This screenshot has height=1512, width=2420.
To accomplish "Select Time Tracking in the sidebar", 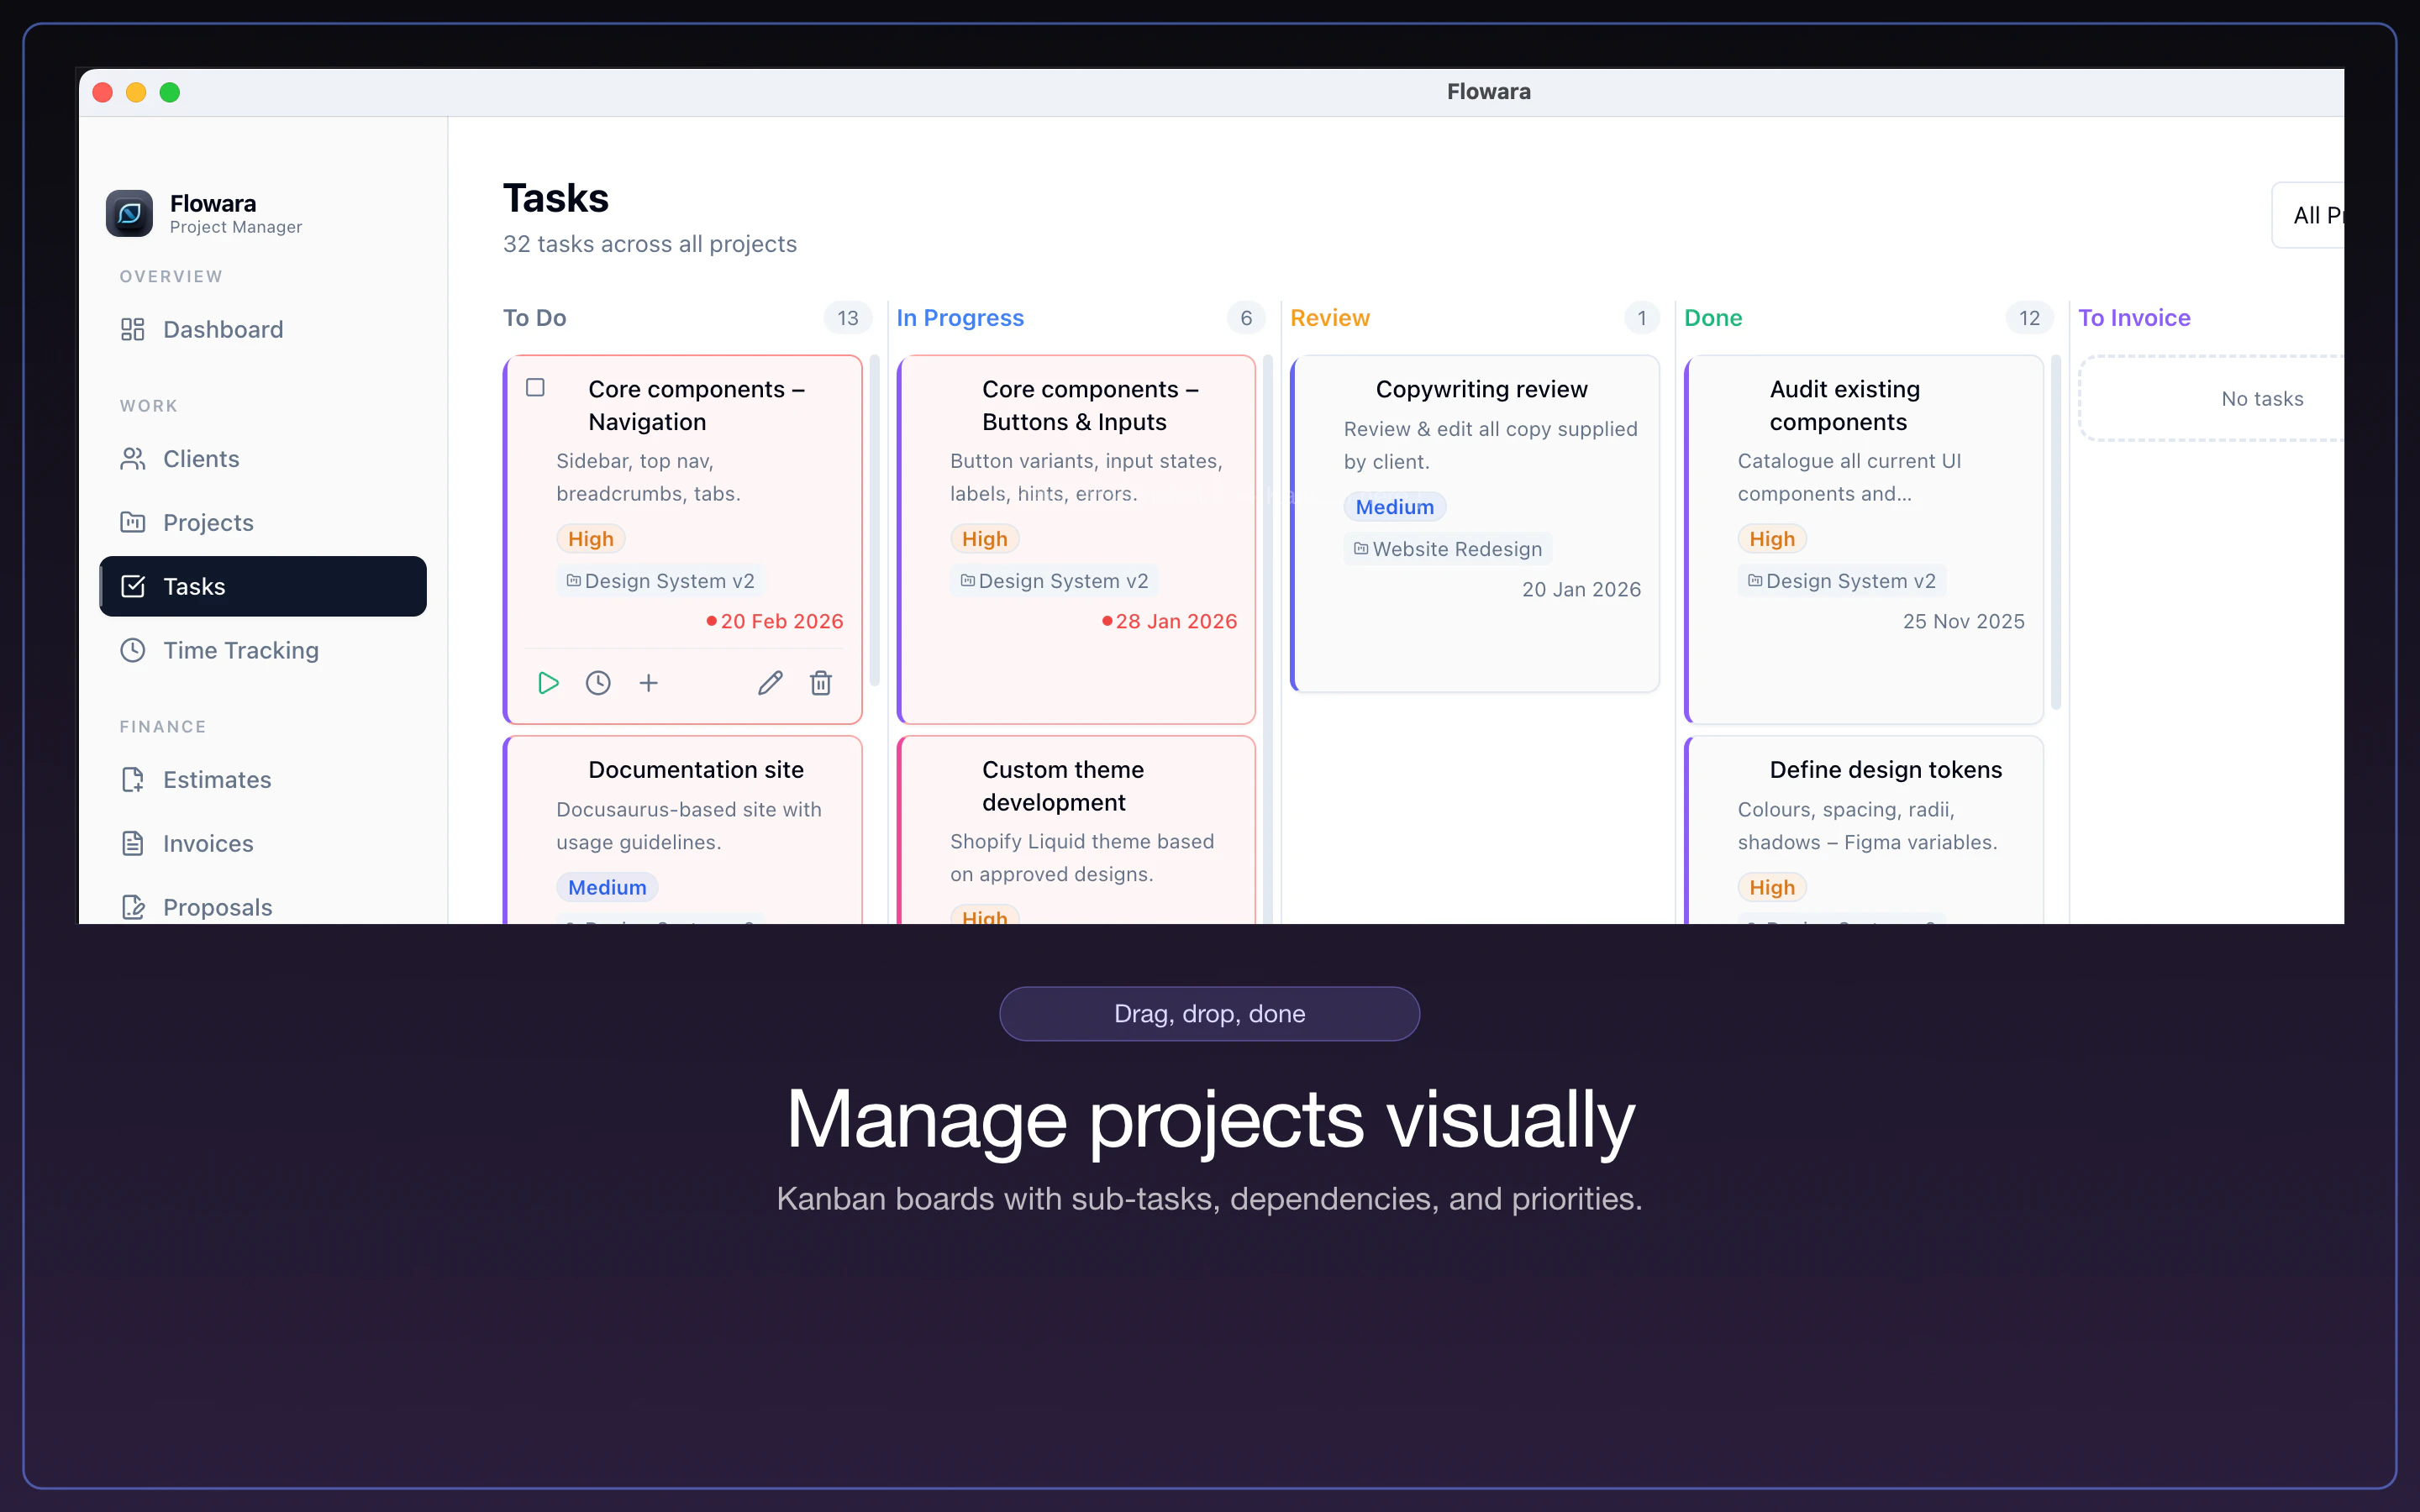I will coord(263,650).
